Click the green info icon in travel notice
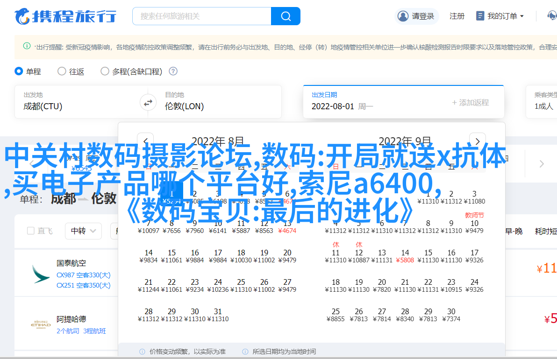Screen dimensions: 557x359 [x=27, y=46]
